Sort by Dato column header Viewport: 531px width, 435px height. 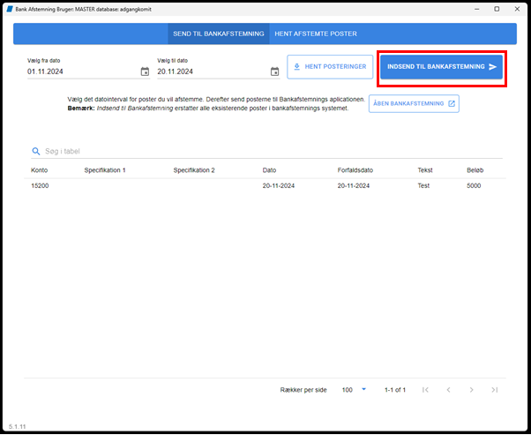click(x=269, y=170)
